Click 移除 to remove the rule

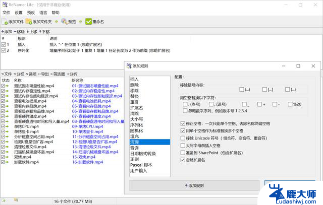pyautogui.click(x=19, y=32)
